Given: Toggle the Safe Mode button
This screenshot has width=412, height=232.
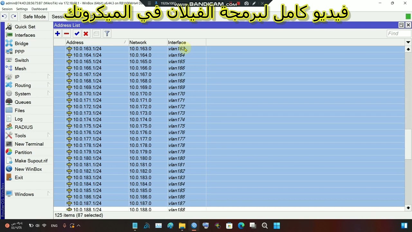Looking at the screenshot, I should (34, 16).
